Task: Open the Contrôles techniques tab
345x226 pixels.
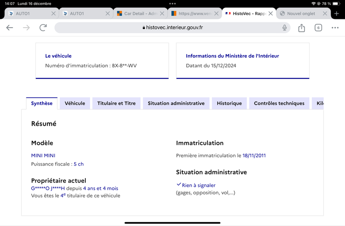Action: click(x=279, y=103)
